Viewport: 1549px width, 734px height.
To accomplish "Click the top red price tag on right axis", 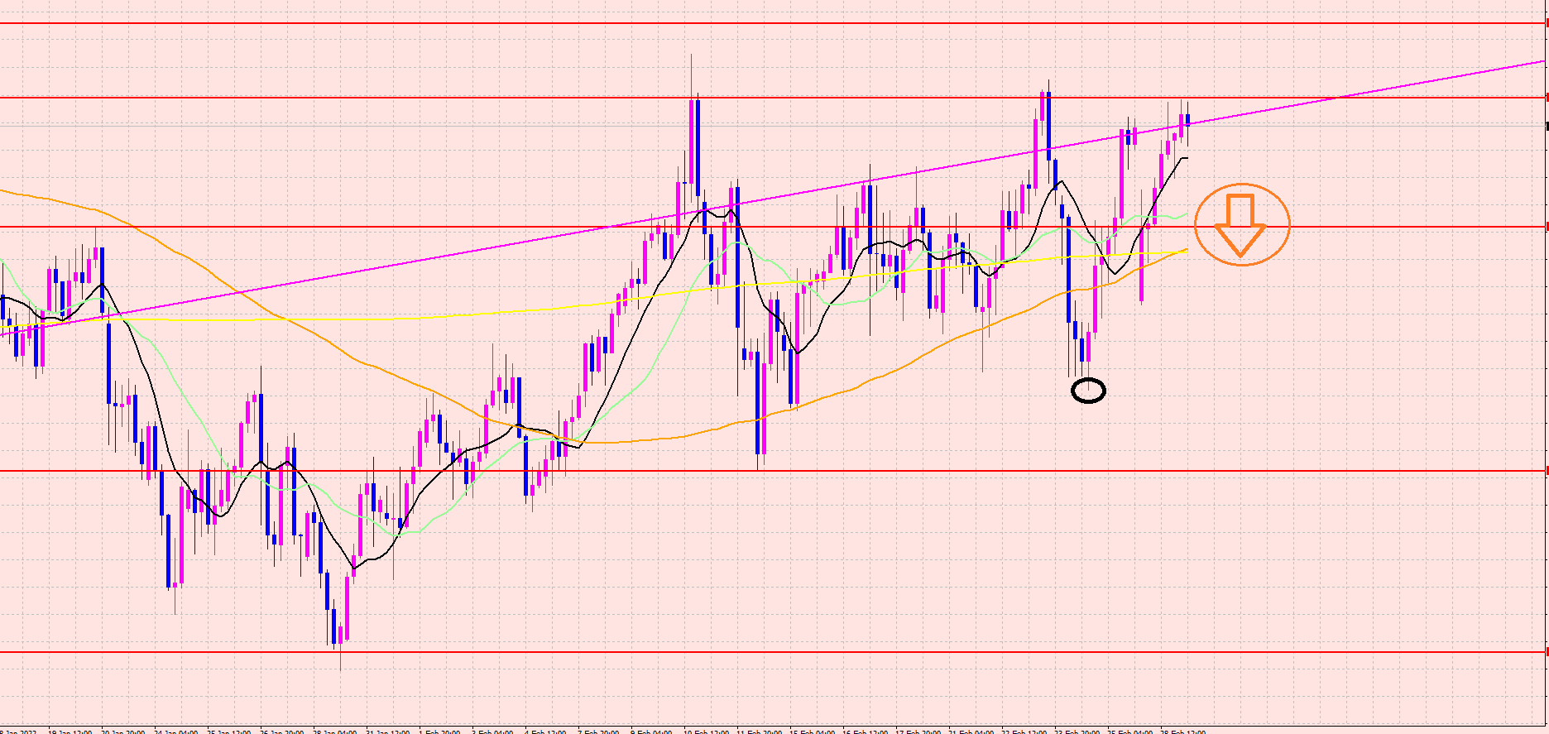I will [1546, 23].
